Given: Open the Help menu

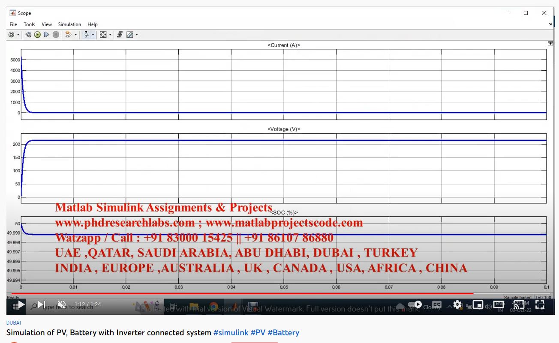Looking at the screenshot, I should tap(93, 24).
